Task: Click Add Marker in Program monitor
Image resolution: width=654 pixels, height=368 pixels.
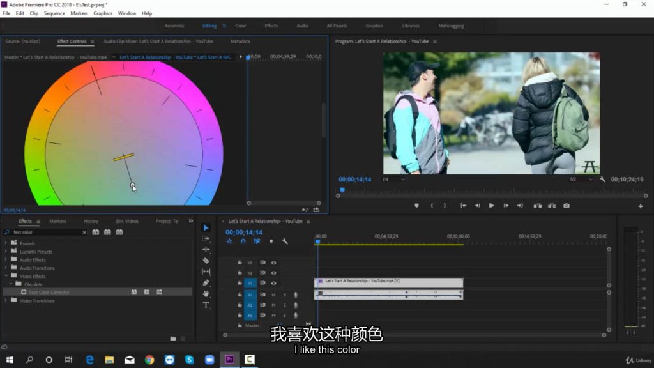Action: pyautogui.click(x=416, y=206)
